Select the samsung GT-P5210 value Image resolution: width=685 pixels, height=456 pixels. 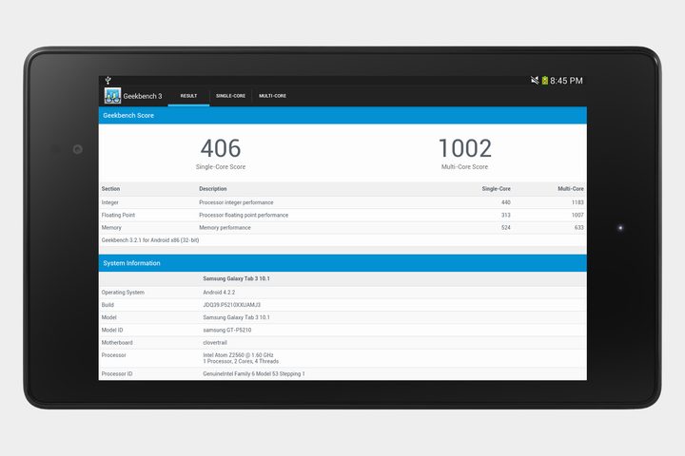click(227, 331)
